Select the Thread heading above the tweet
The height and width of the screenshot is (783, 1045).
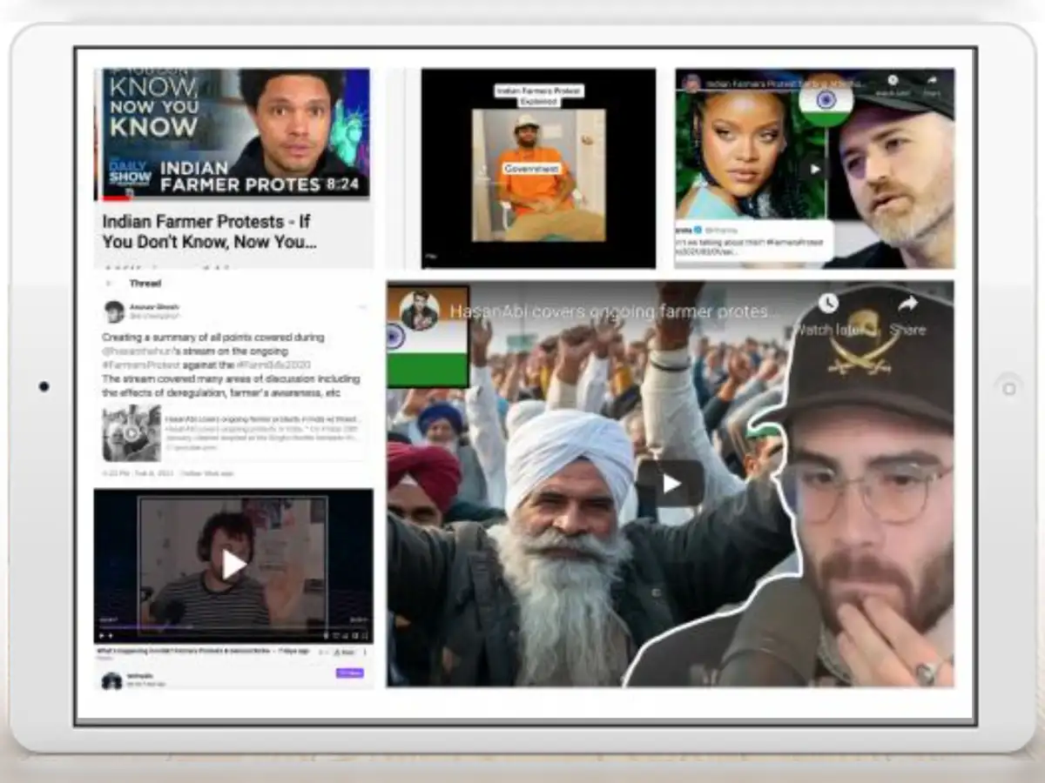146,283
